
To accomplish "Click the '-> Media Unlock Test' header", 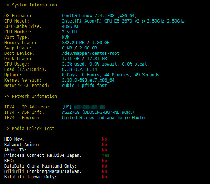I will tap(29, 129).
